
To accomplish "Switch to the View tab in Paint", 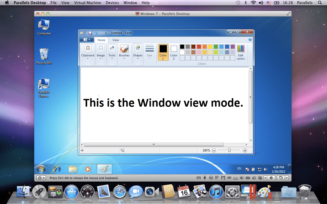I will (x=115, y=40).
